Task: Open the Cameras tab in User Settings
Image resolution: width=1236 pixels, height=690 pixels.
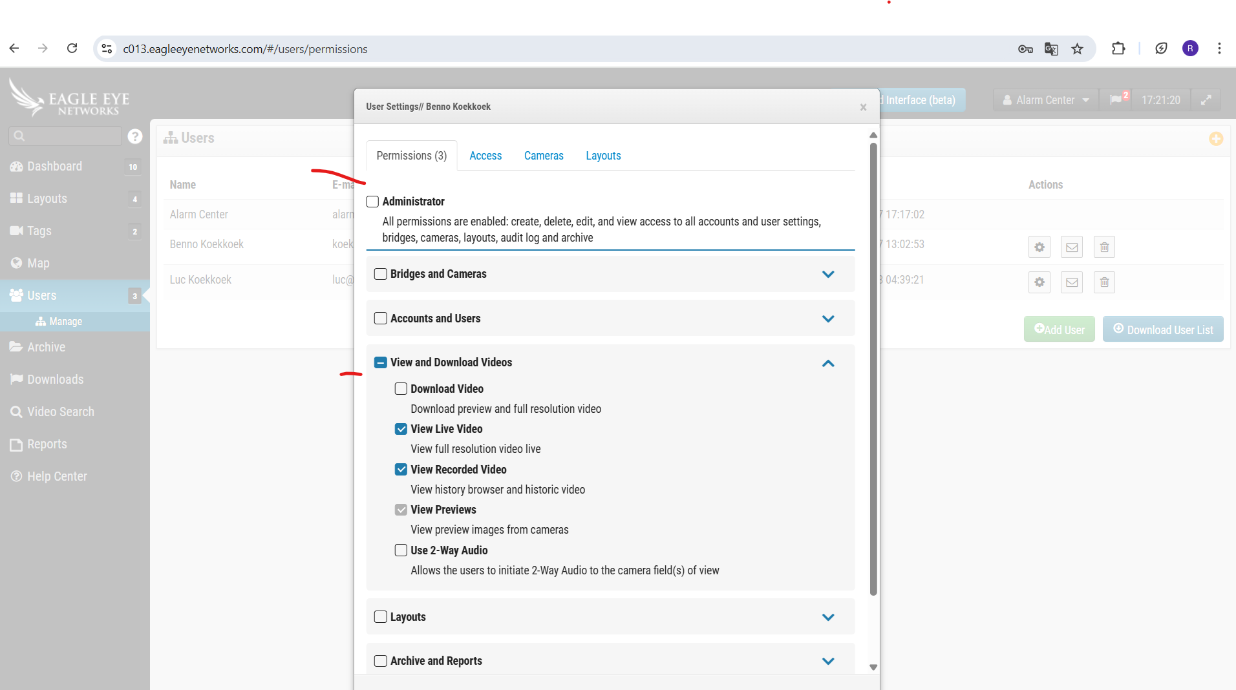Action: (544, 155)
